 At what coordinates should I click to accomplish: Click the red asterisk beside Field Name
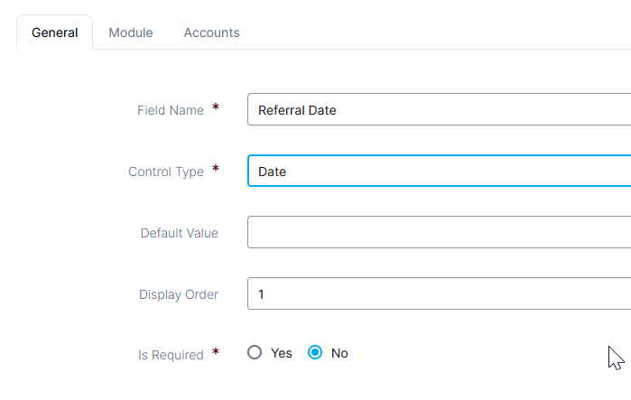pyautogui.click(x=215, y=108)
